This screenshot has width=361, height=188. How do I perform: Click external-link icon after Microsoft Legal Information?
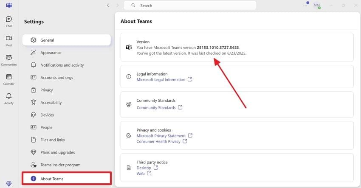click(x=190, y=79)
